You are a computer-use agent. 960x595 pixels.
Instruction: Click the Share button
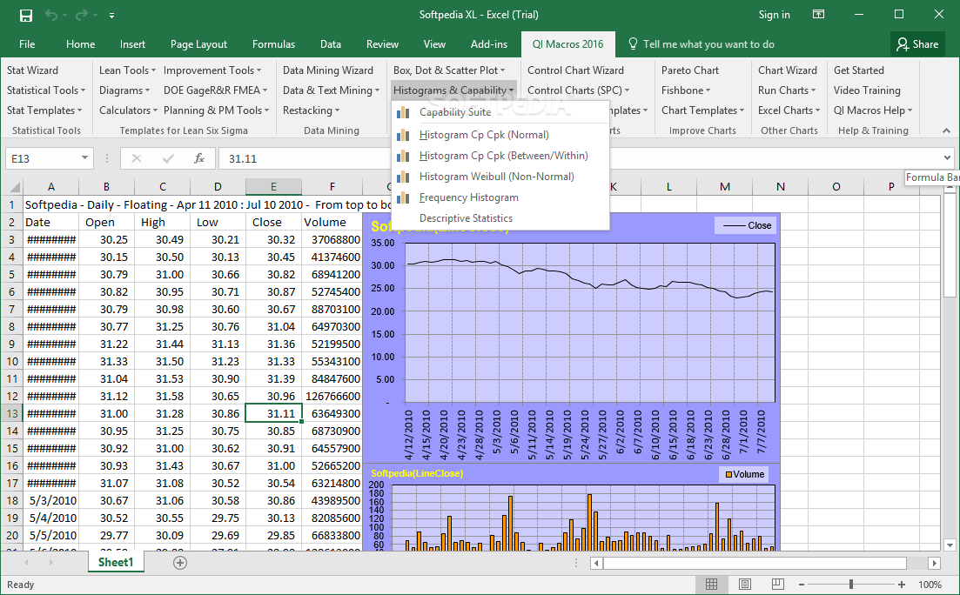[916, 44]
